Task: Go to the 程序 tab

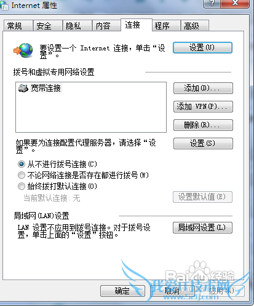Action: [x=166, y=26]
